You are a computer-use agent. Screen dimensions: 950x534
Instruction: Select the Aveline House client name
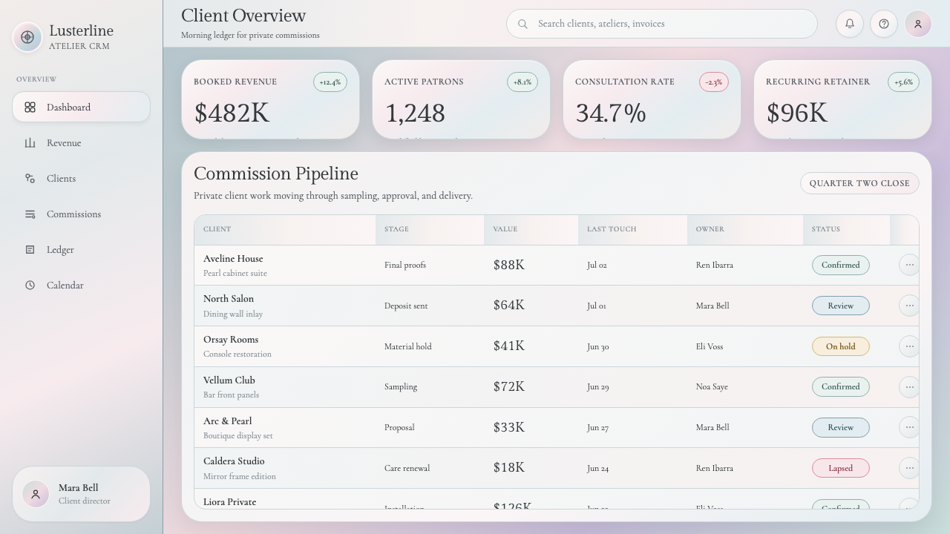pos(233,259)
